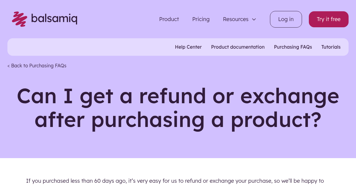Select Purchasing FAQs in the sub-navigation

point(293,47)
